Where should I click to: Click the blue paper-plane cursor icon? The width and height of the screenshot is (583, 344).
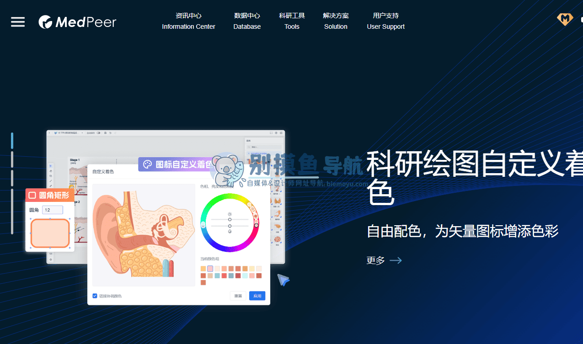coord(283,280)
